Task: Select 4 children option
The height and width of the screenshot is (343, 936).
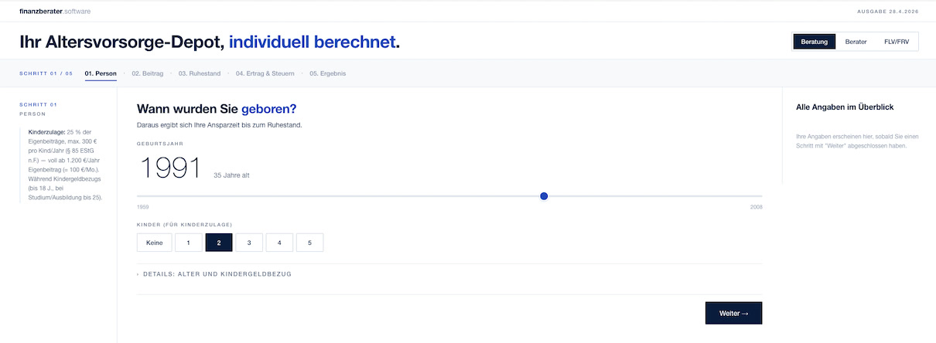Action: (x=279, y=243)
